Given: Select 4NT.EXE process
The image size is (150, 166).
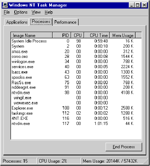Looking at the screenshot, I should [76, 118].
